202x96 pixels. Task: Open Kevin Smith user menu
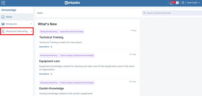click(x=193, y=3)
